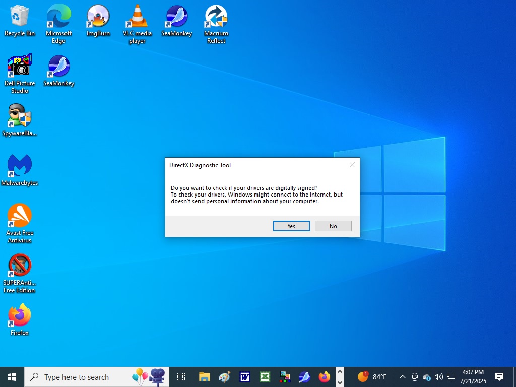The width and height of the screenshot is (516, 387).
Task: Select the Dell Picture Studio desktop shortcut
Action: [x=20, y=74]
